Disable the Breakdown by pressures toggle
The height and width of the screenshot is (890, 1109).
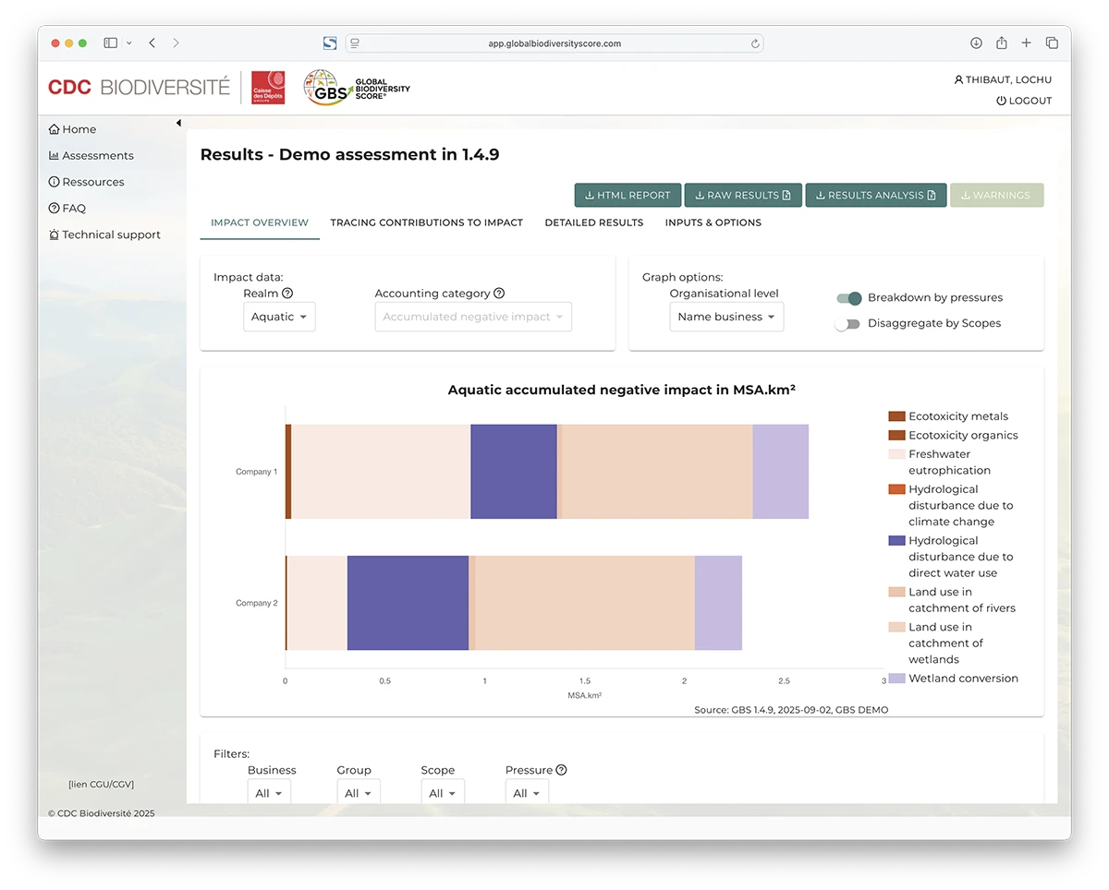(848, 298)
